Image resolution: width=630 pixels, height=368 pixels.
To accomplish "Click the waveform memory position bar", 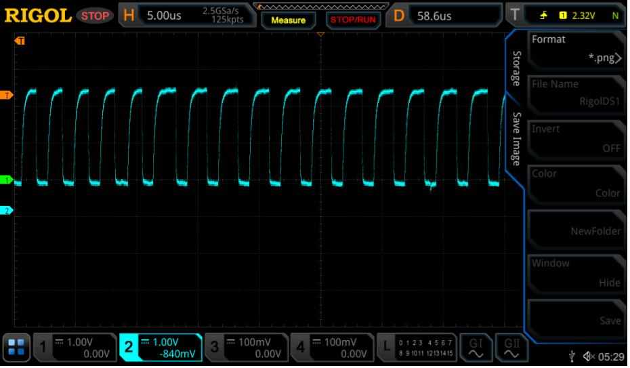I will (x=321, y=6).
